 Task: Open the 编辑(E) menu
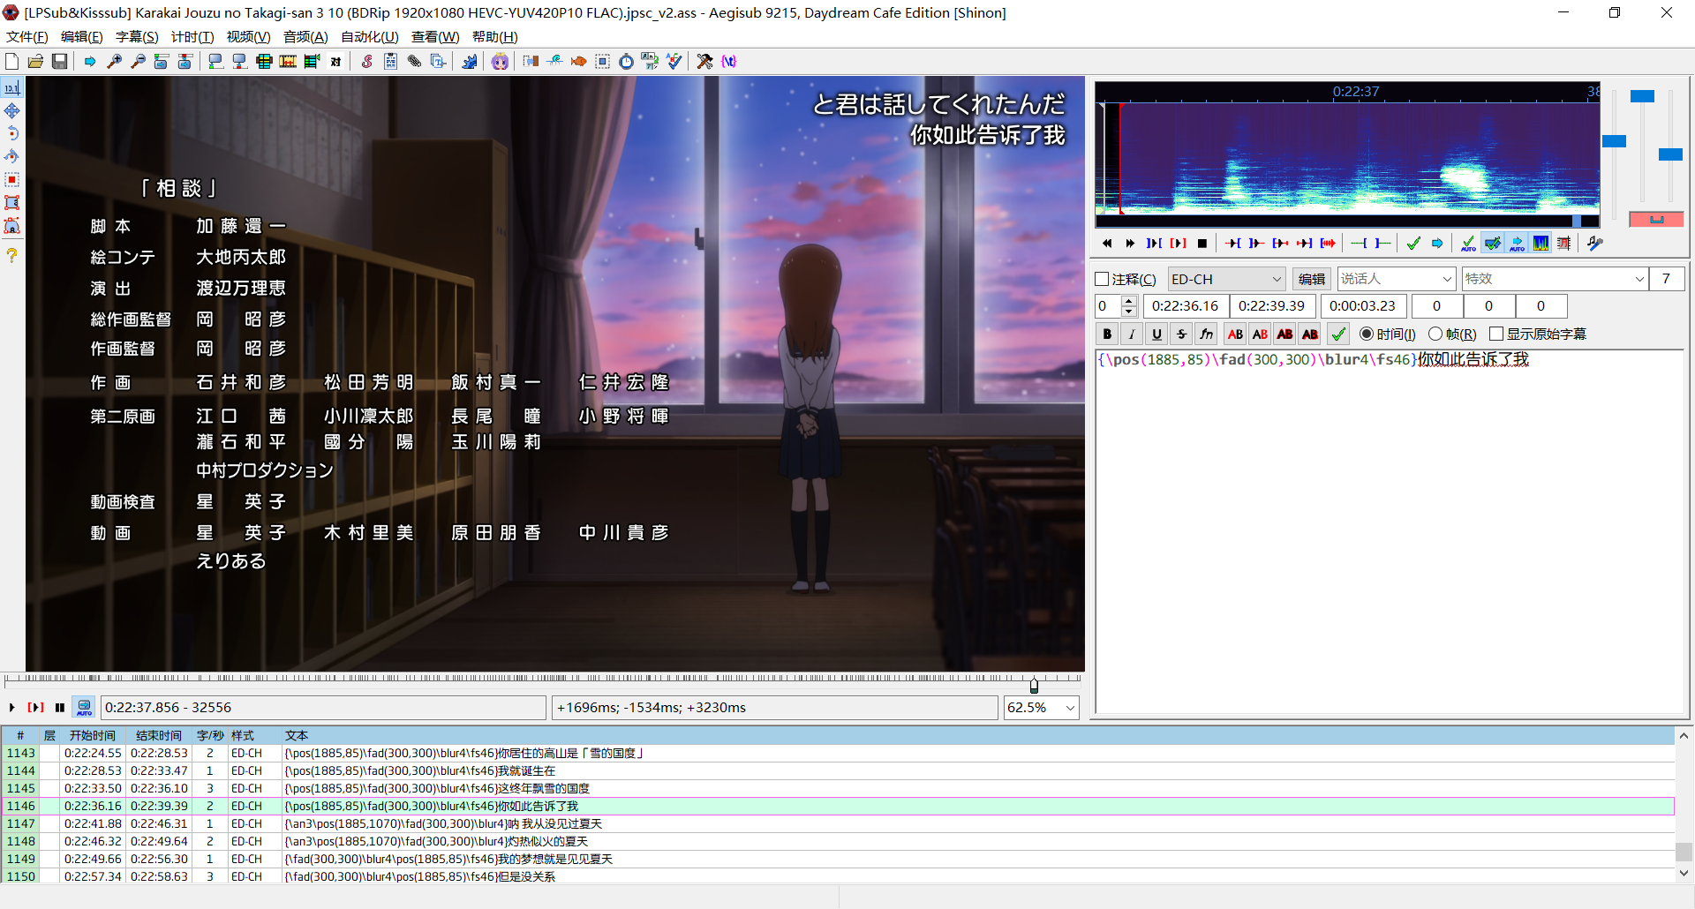82,37
